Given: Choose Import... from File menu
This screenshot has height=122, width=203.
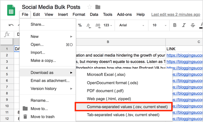Looking at the screenshot, I should point(48,53).
